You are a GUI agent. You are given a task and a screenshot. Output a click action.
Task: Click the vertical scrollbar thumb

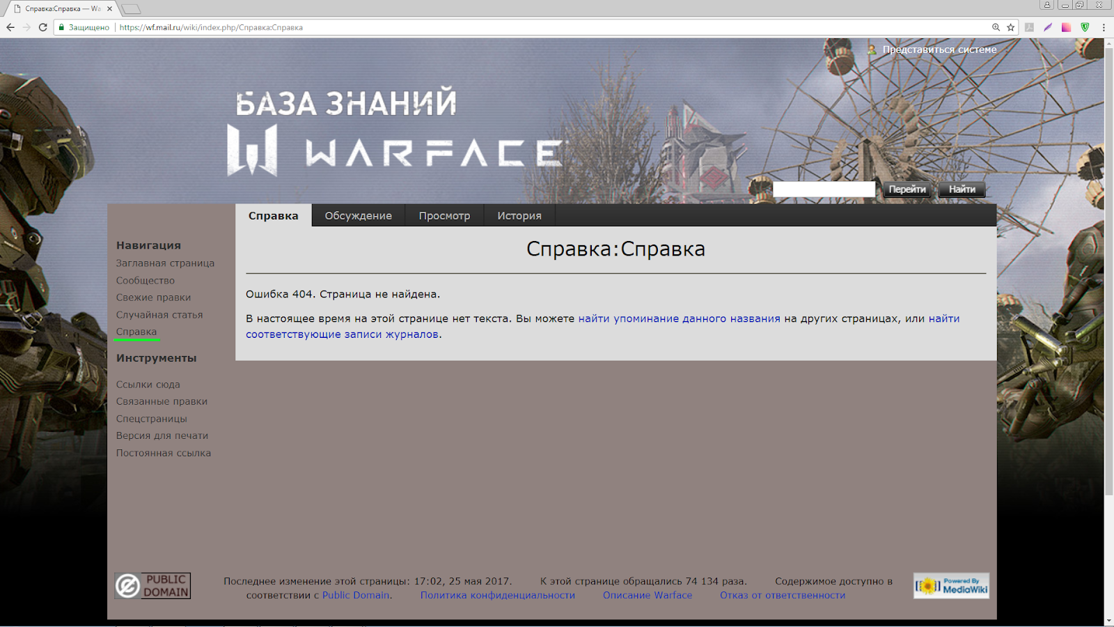pos(1108,272)
